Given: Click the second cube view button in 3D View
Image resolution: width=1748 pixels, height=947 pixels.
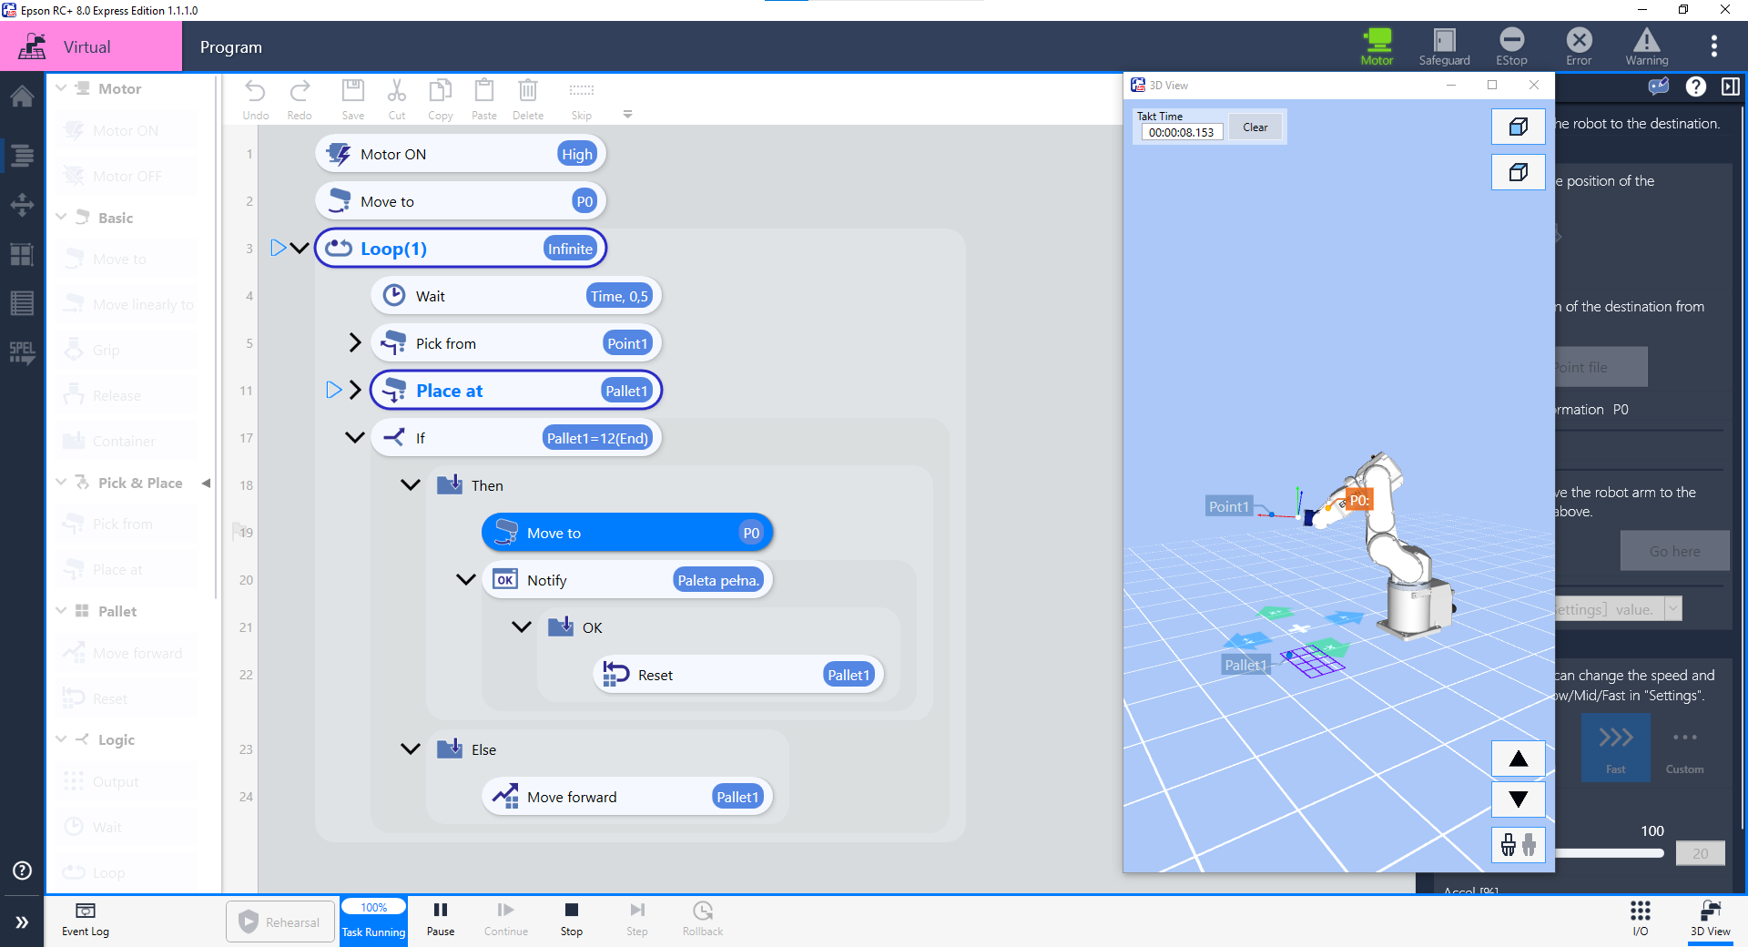Looking at the screenshot, I should [1518, 172].
